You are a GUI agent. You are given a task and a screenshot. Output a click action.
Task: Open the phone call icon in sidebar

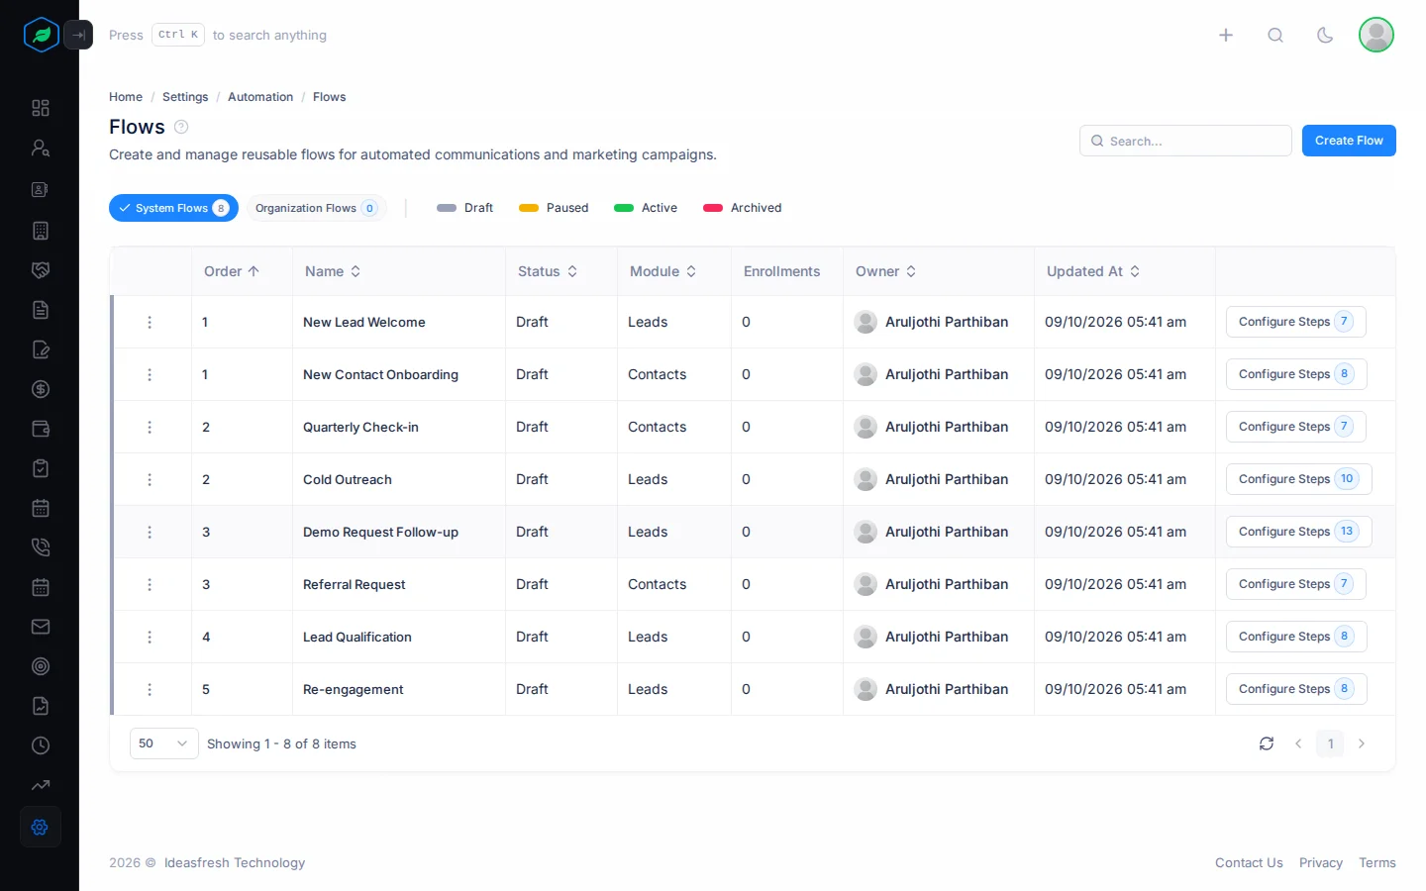pyautogui.click(x=41, y=547)
